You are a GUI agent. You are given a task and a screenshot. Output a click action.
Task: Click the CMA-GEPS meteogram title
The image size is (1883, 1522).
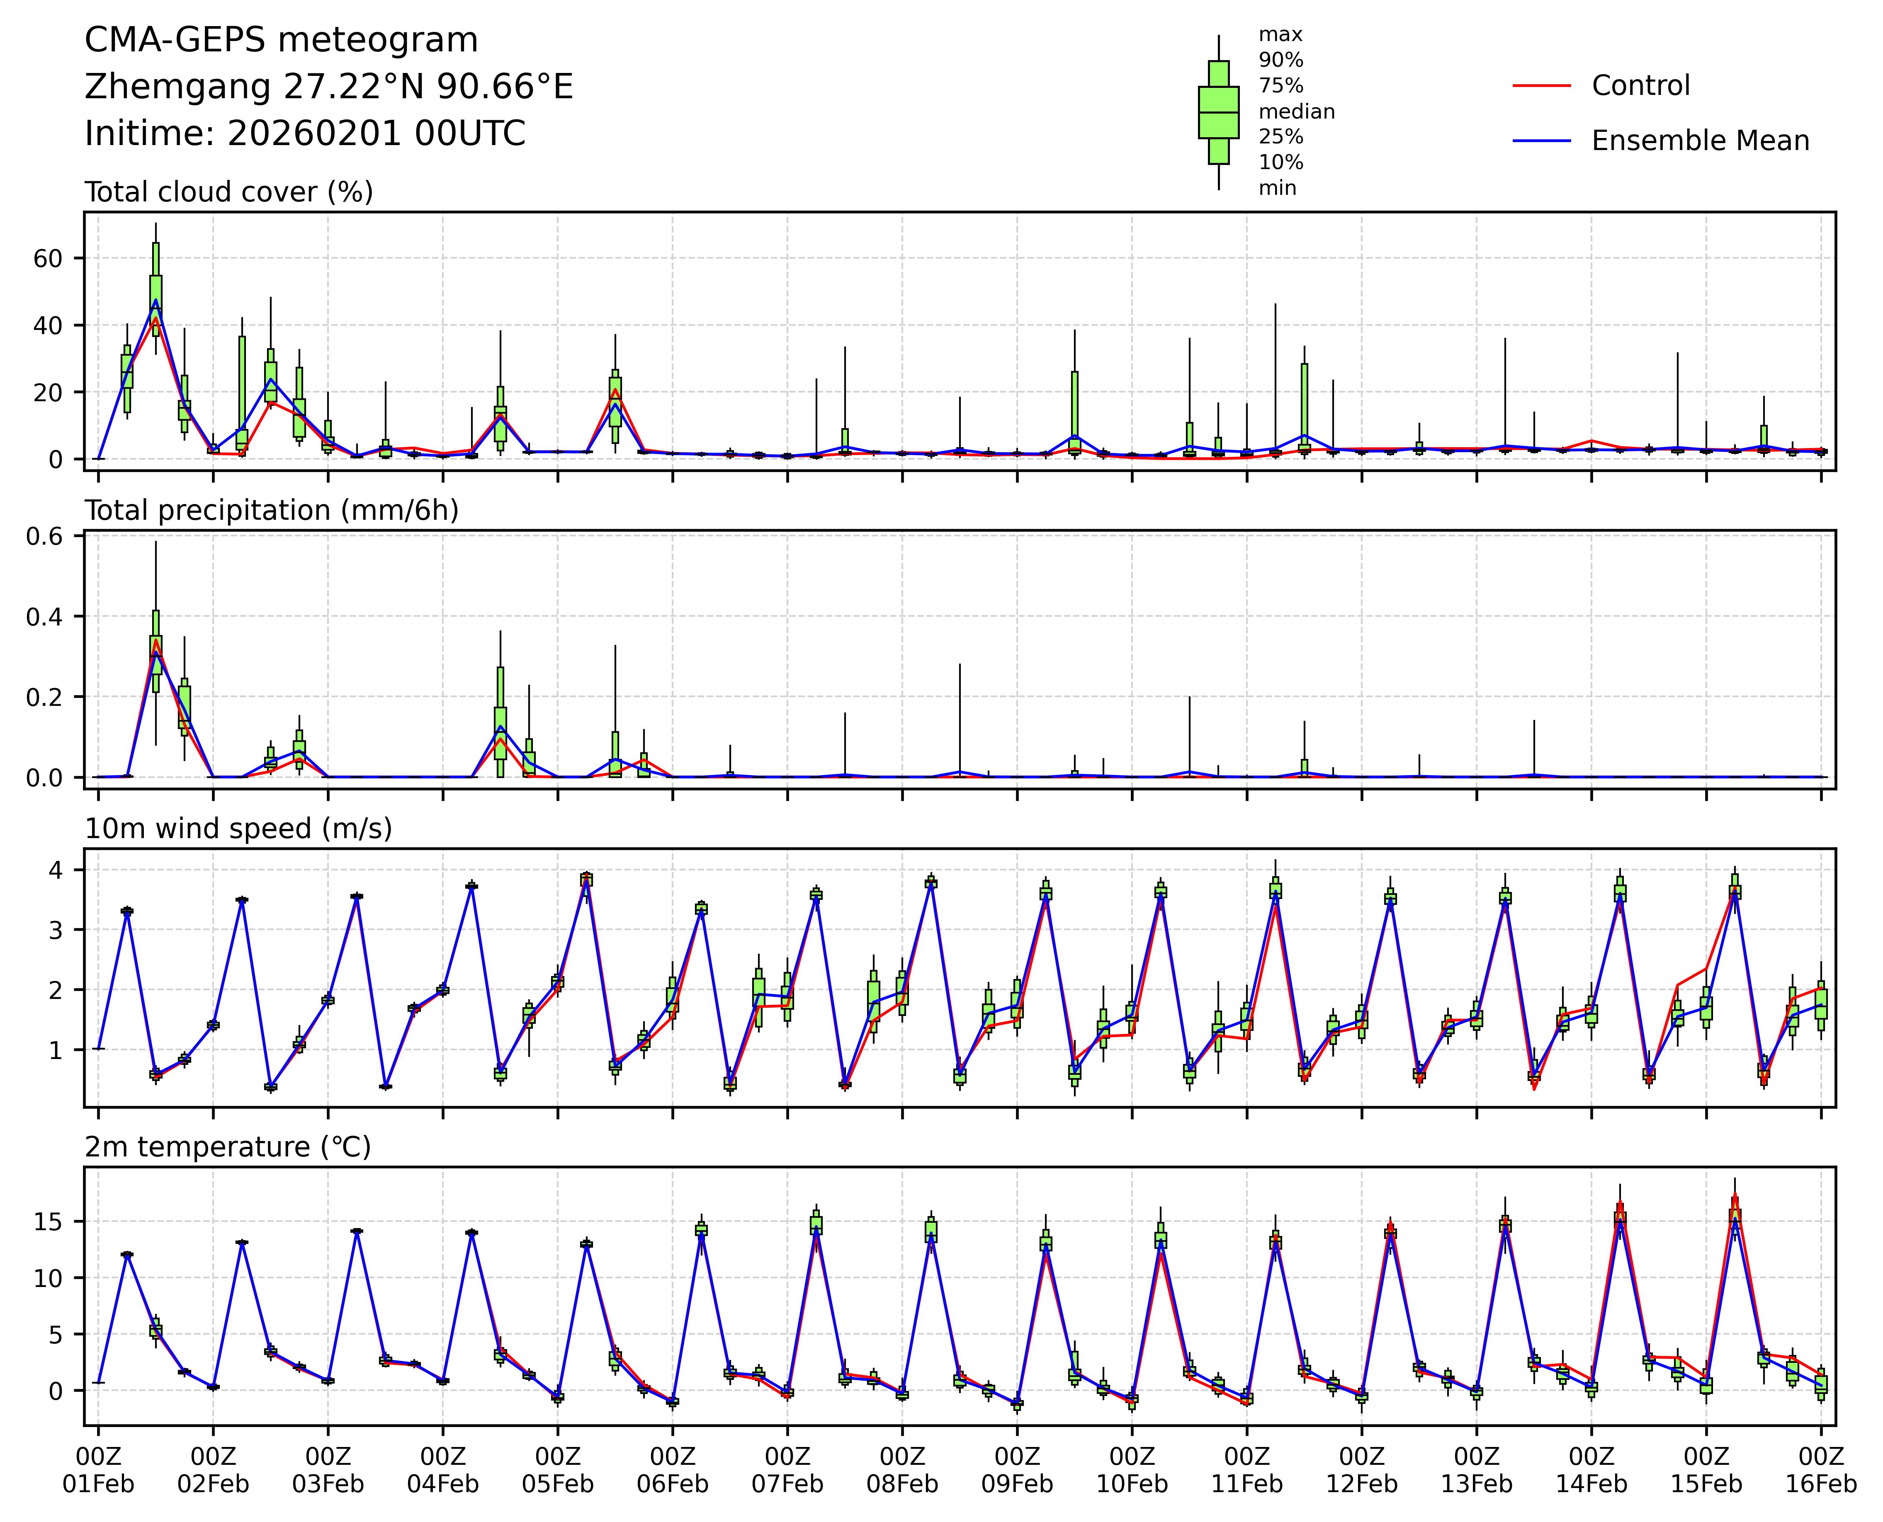click(x=281, y=40)
